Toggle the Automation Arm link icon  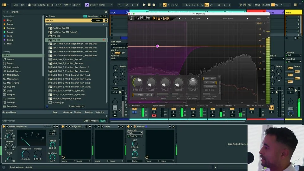point(165,5)
